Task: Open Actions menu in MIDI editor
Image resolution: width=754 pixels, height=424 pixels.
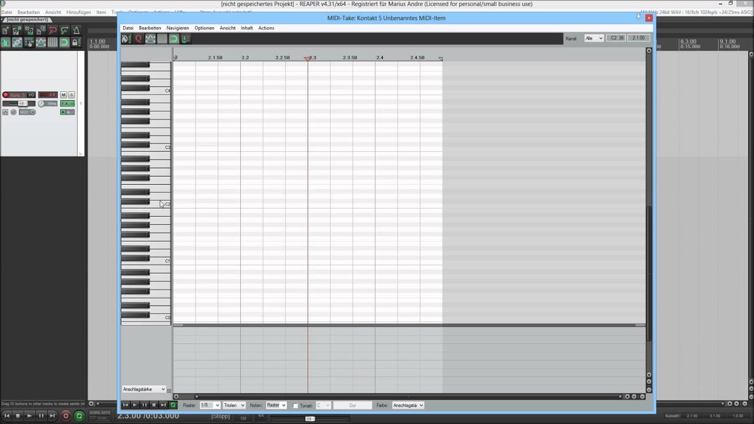Action: 266,28
